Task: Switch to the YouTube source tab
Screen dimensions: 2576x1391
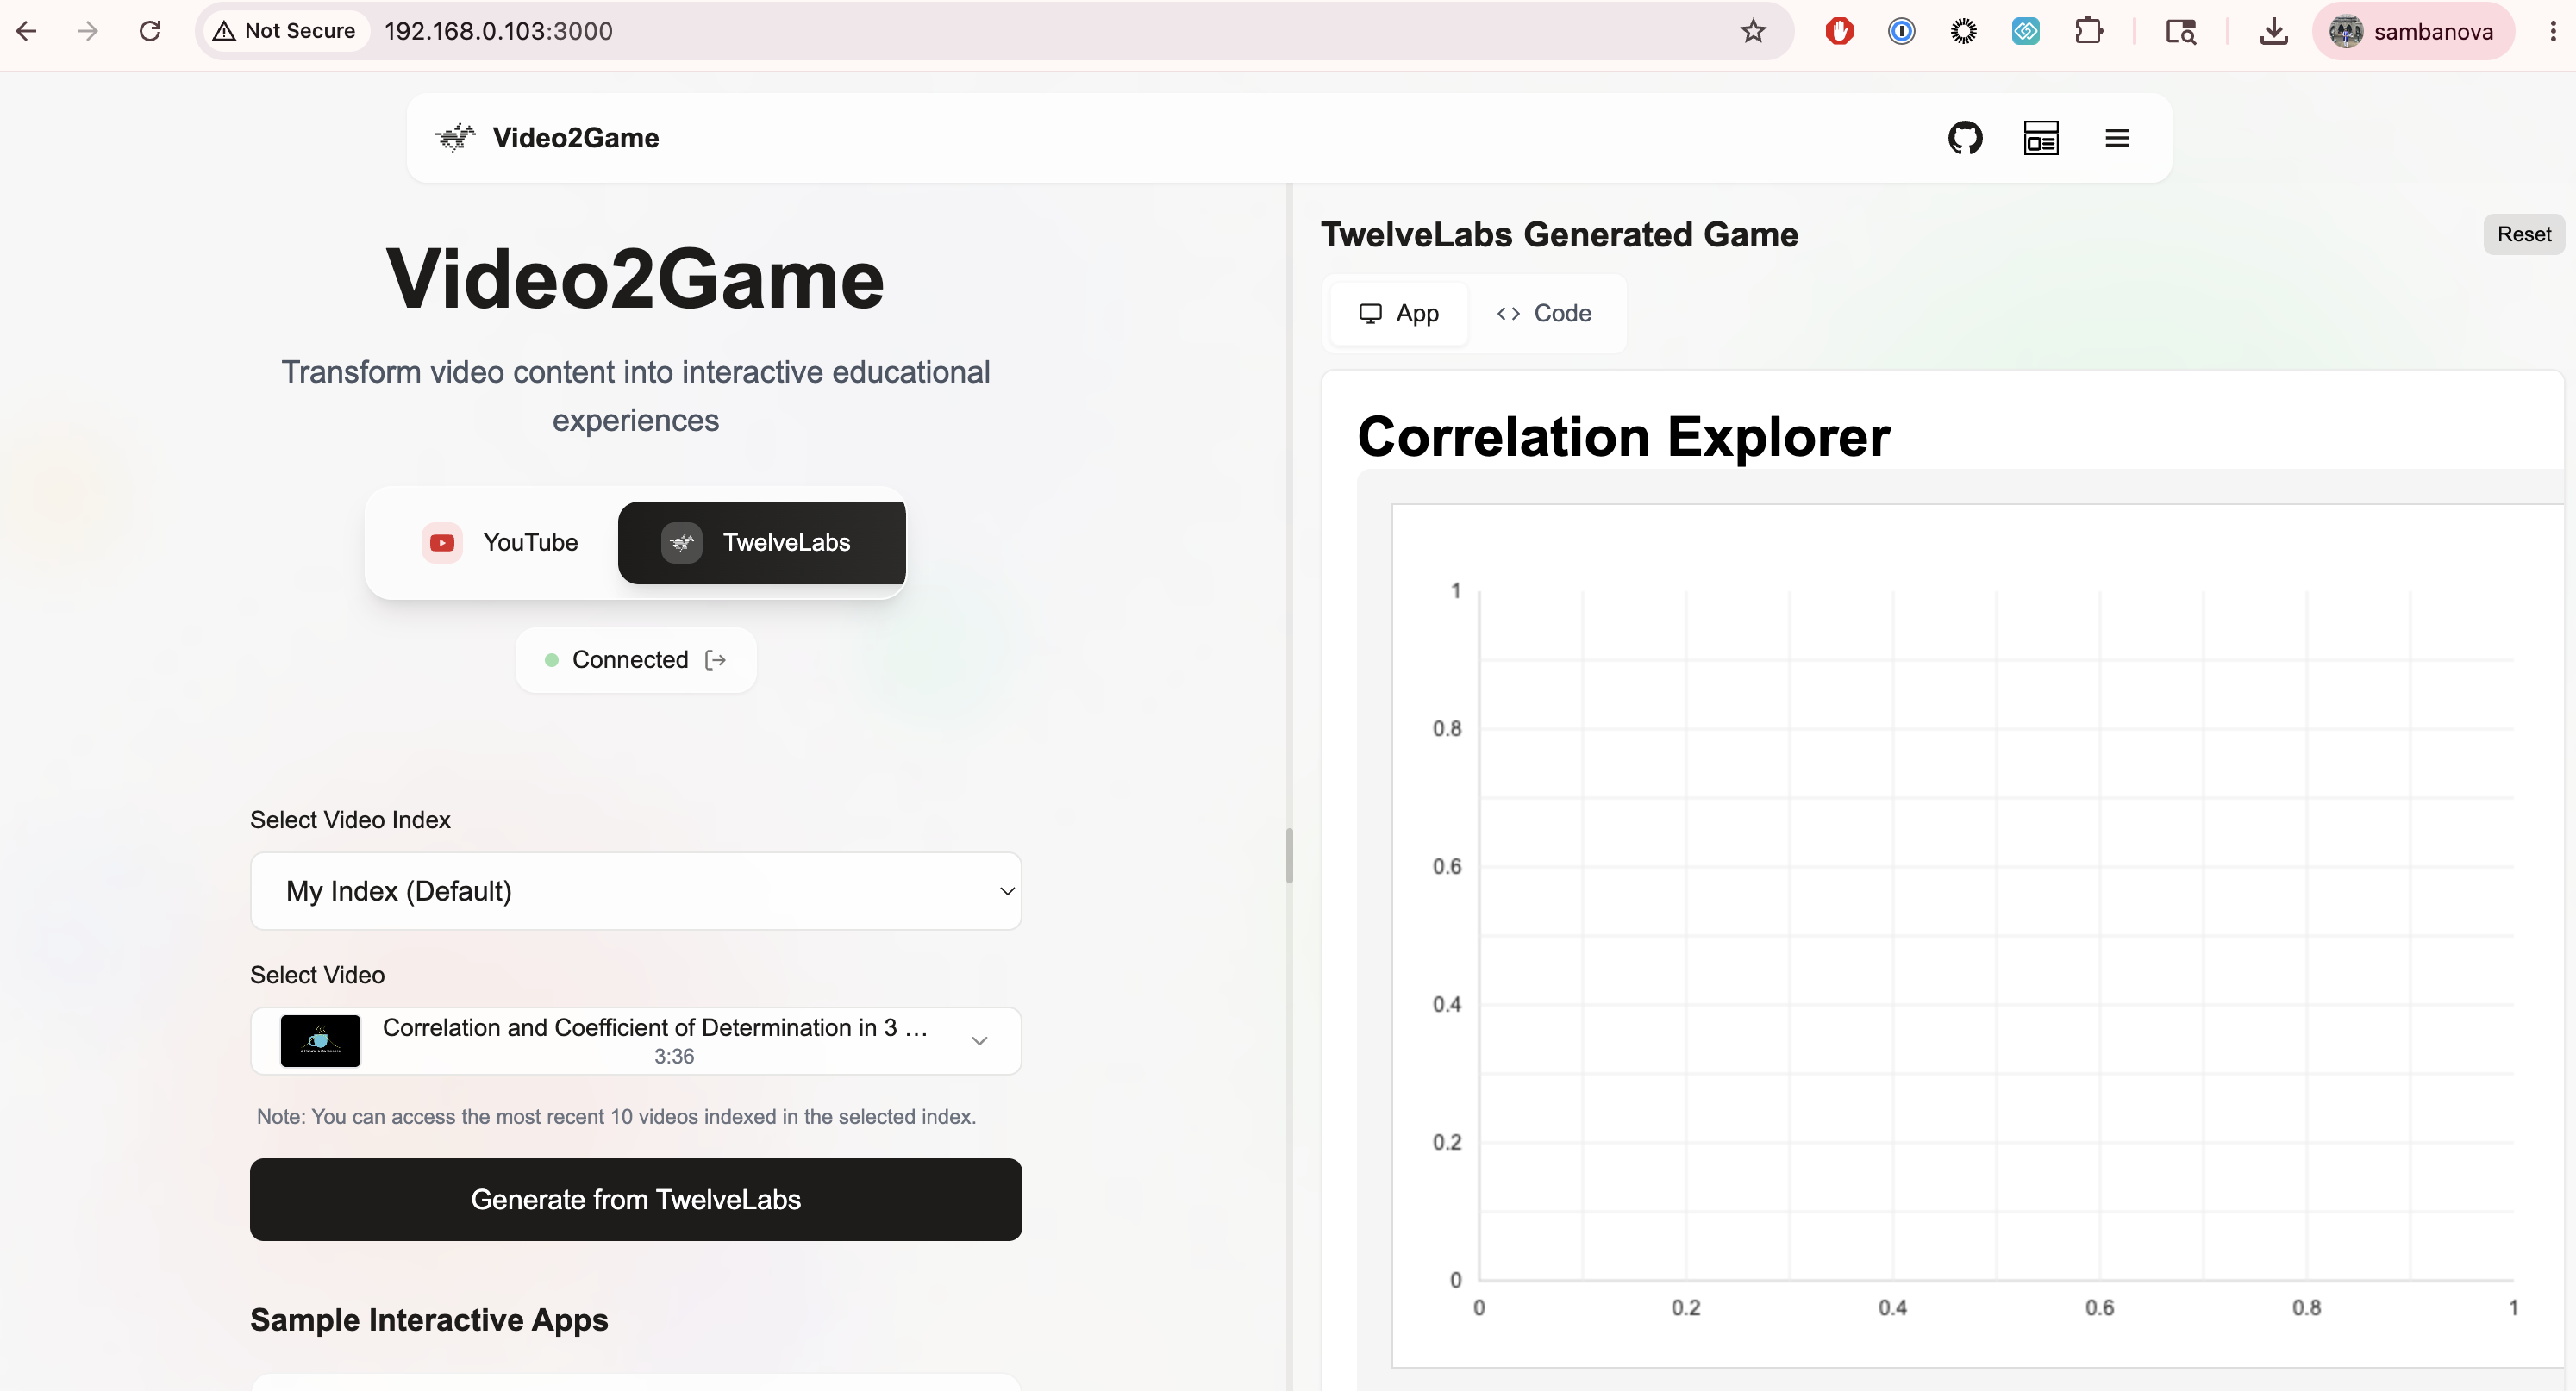Action: [500, 542]
